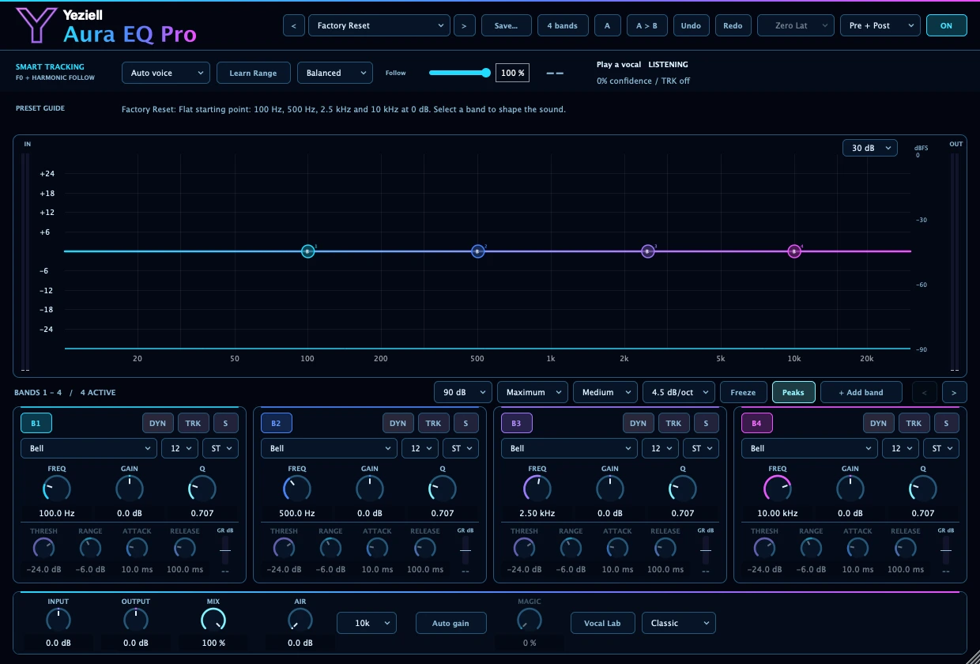Click the B4 RANGE knob
This screenshot has width=980, height=664.
click(811, 548)
